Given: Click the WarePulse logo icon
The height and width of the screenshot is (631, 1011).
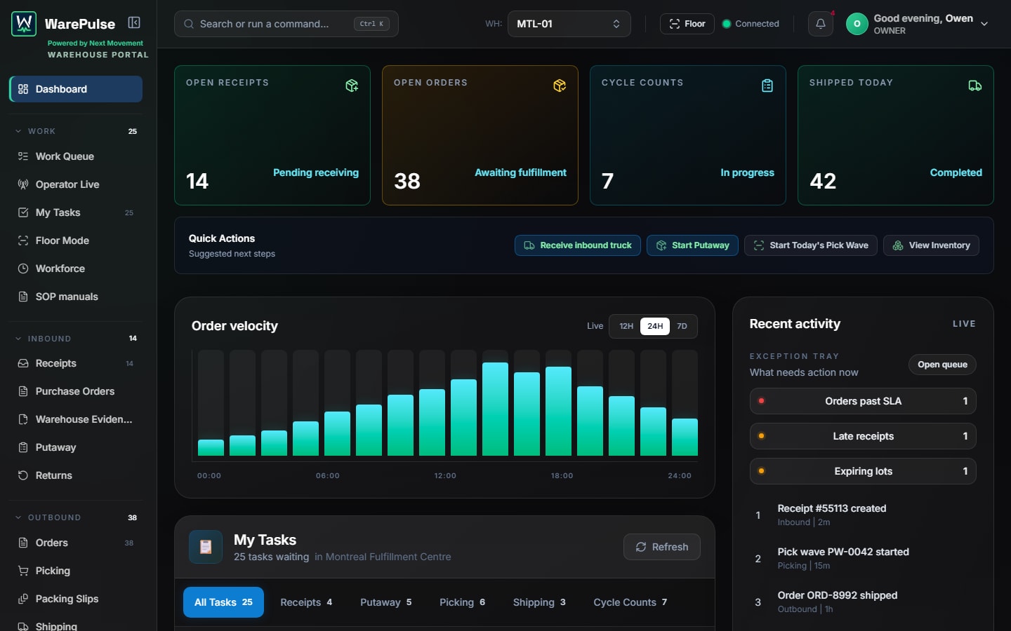Looking at the screenshot, I should point(24,24).
